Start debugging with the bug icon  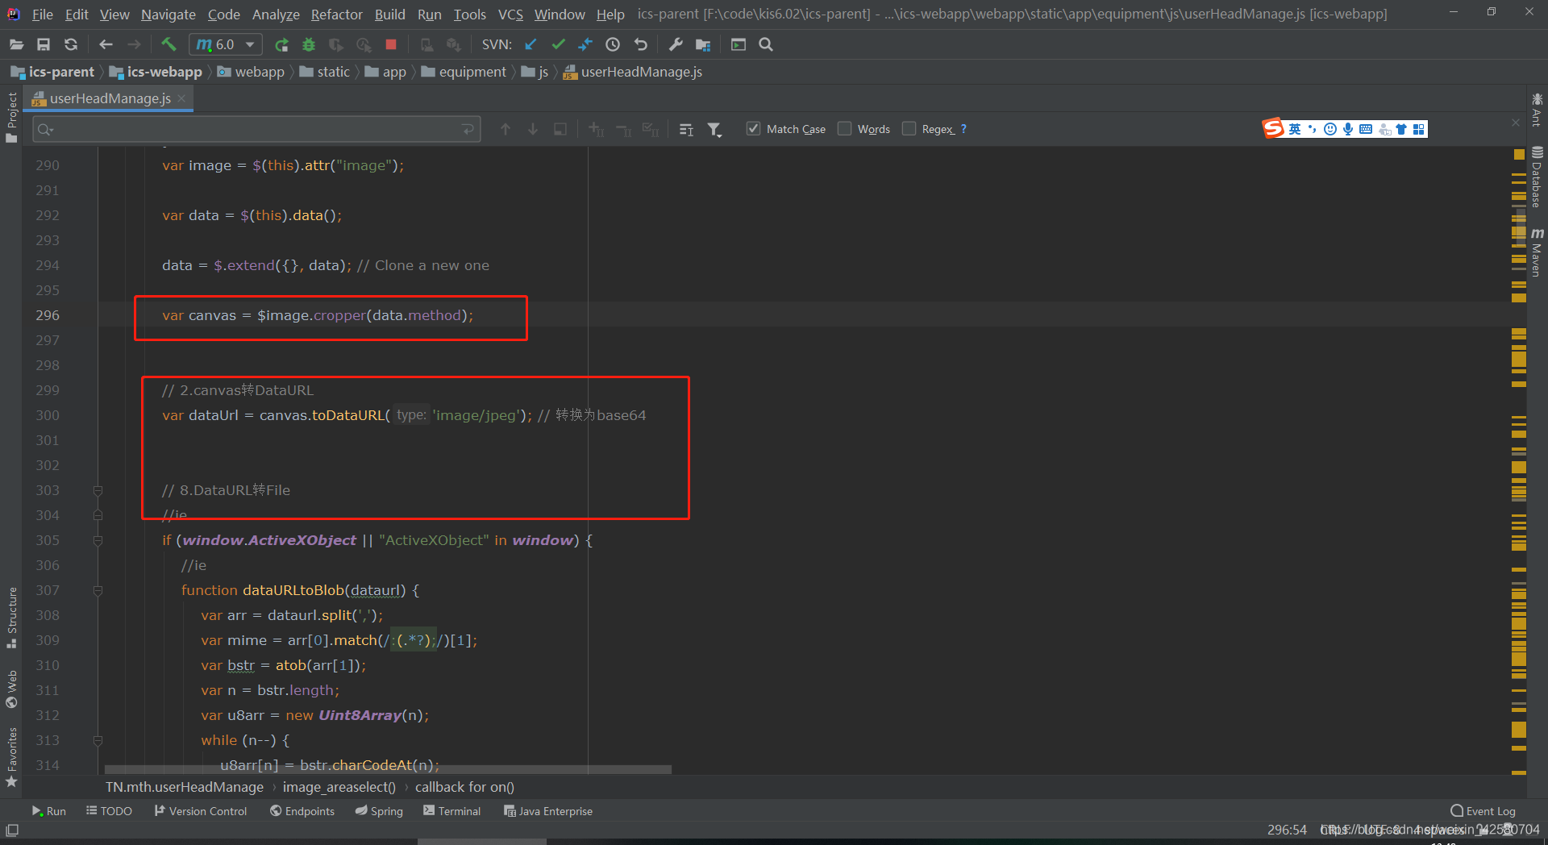[308, 44]
